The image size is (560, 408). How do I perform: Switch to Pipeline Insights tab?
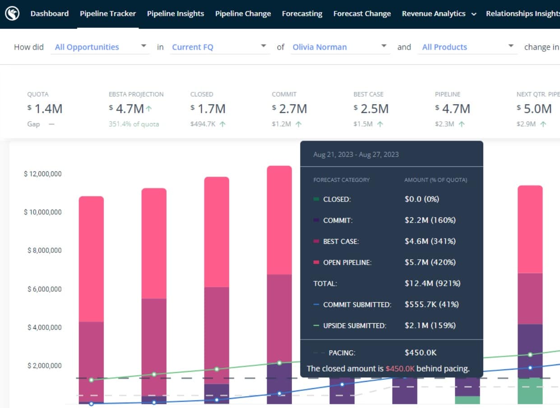click(176, 14)
